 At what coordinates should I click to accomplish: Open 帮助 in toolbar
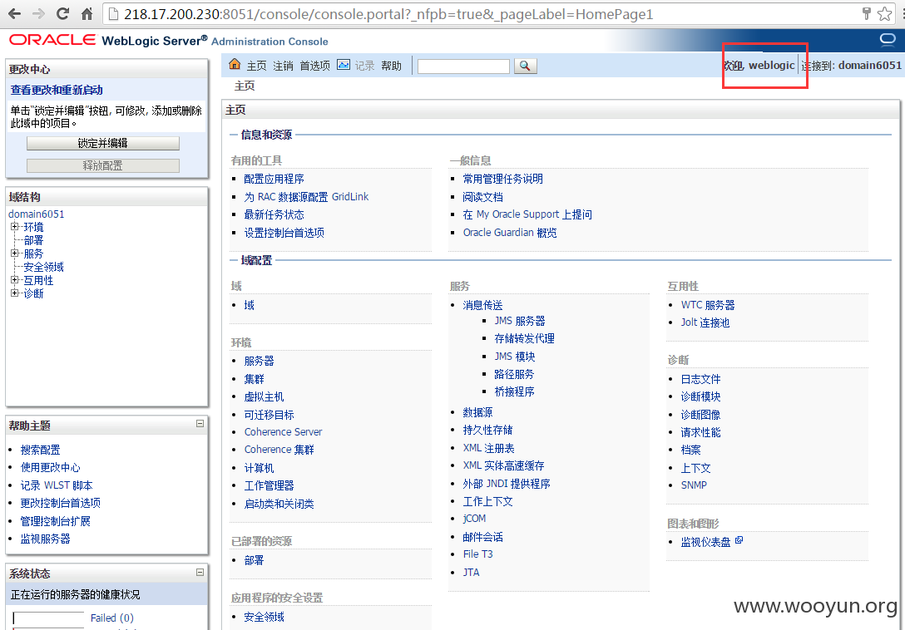(x=391, y=66)
